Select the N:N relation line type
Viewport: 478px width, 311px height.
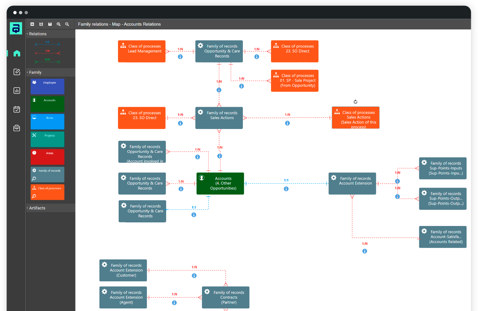click(47, 61)
